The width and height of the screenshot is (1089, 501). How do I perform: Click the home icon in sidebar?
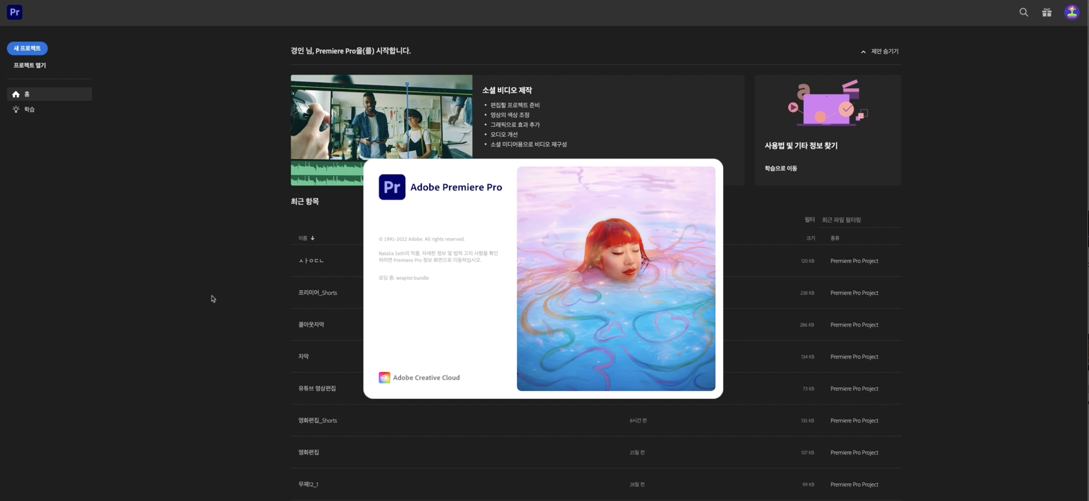16,94
